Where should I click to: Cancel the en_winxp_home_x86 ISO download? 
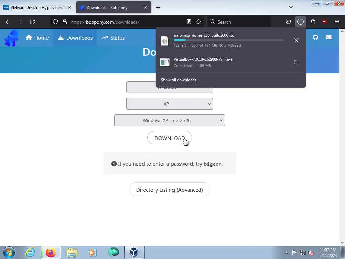click(296, 40)
